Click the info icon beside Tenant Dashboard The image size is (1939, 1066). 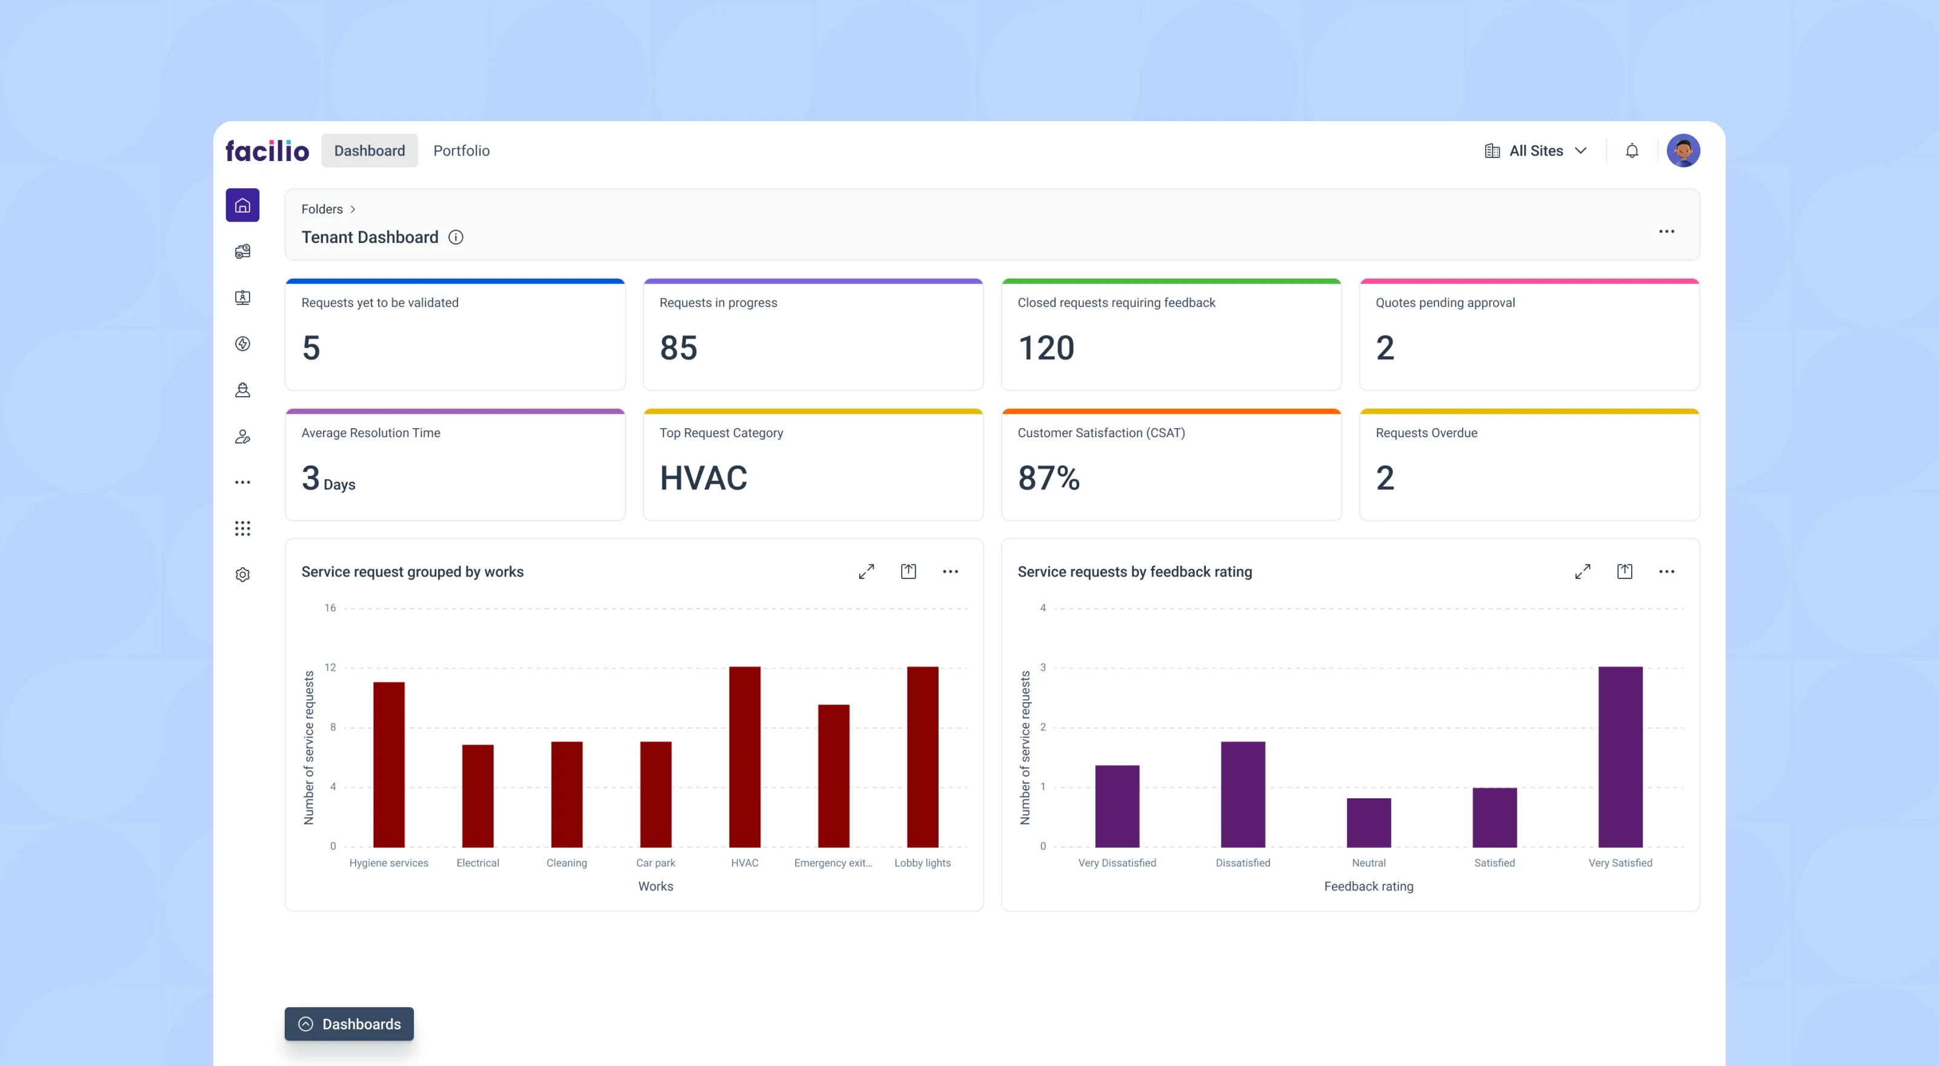(x=456, y=237)
